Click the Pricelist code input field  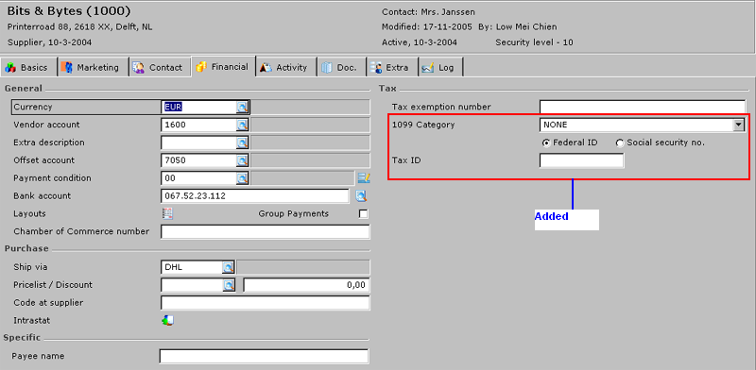192,285
